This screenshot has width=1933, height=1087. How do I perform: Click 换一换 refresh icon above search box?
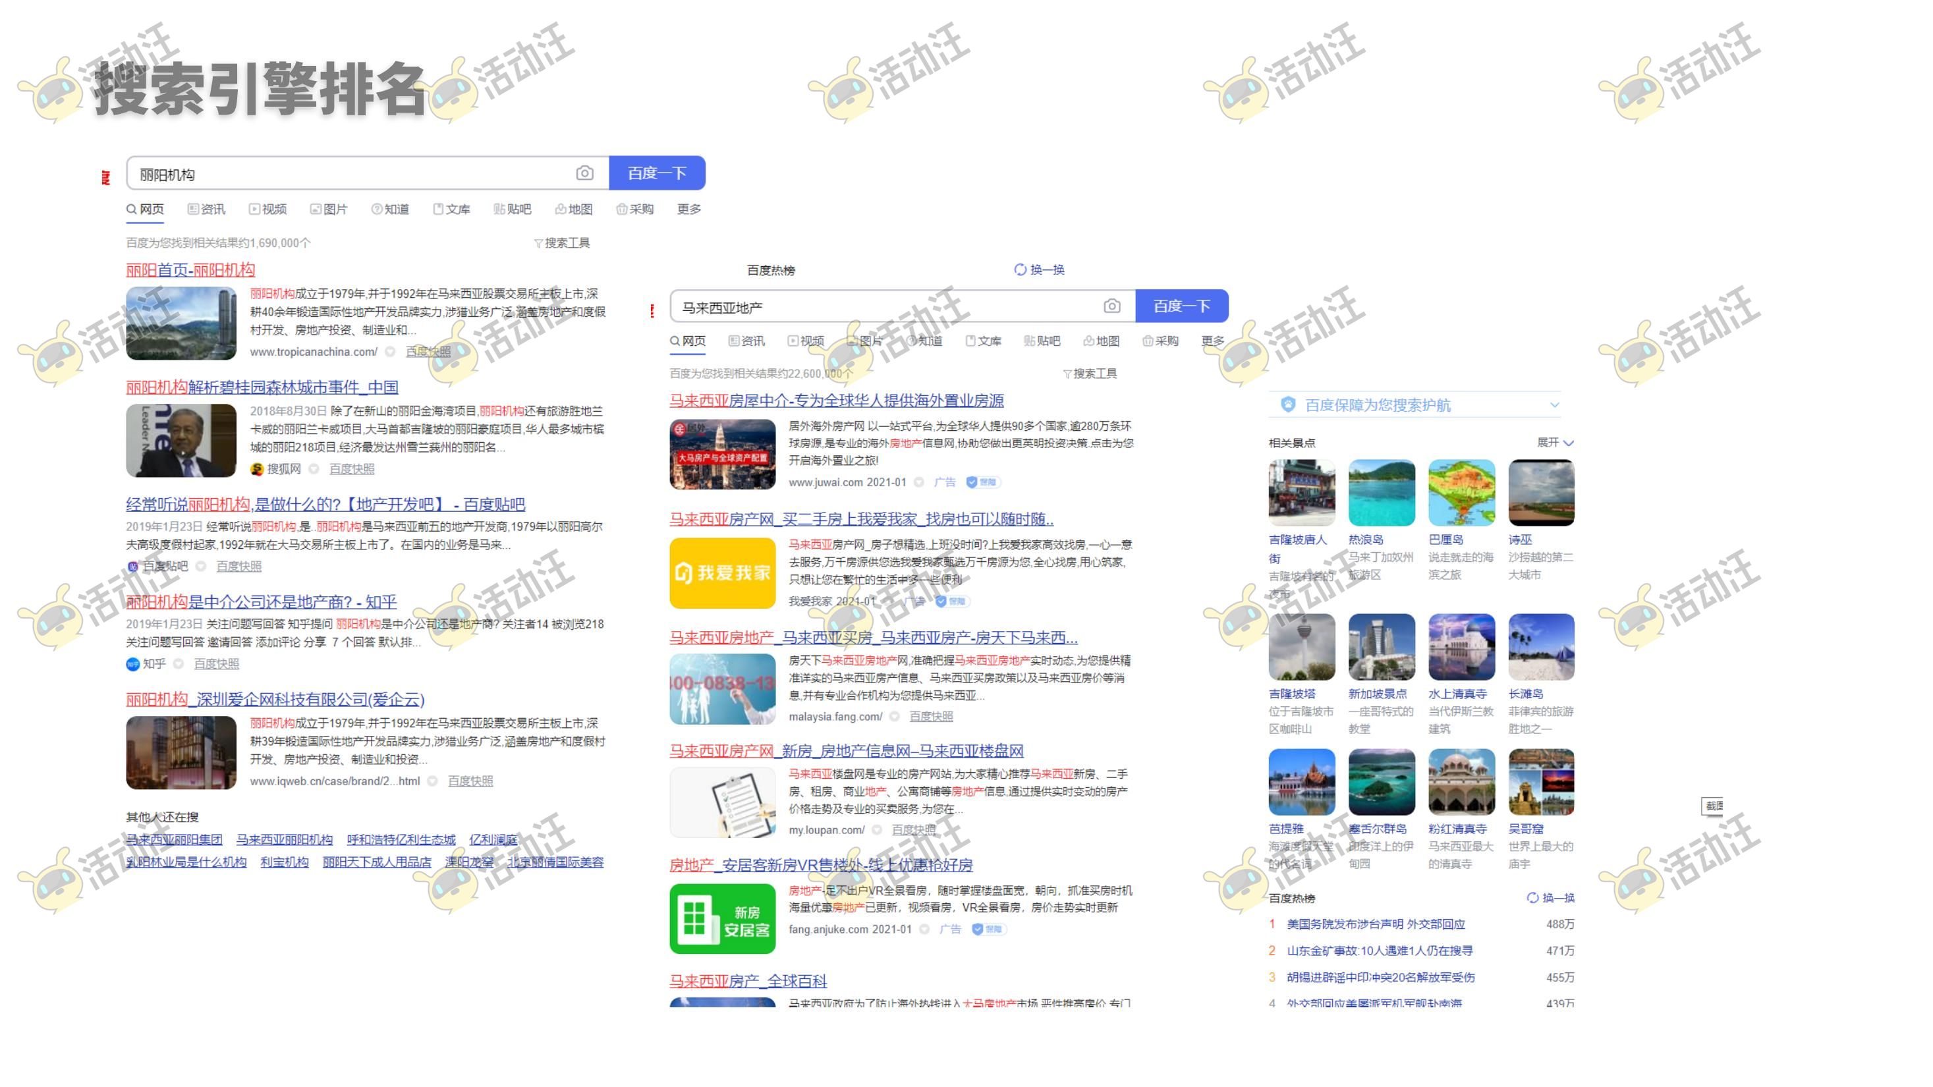1020,270
